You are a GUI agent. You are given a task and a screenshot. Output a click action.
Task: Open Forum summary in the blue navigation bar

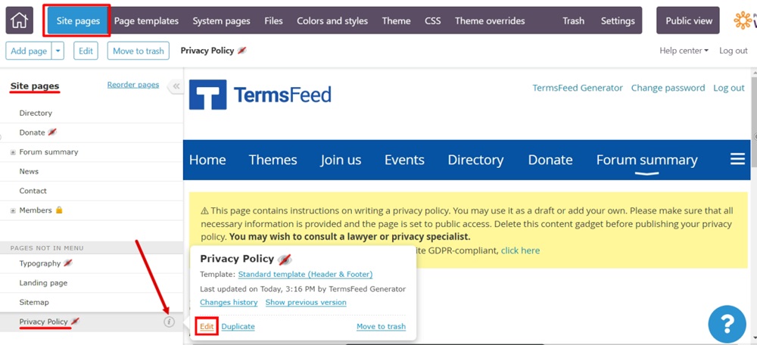(647, 160)
